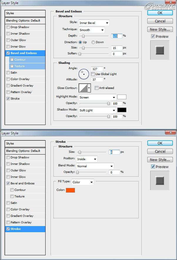Click New Style... in the Stroke dialog
Screen dimensions: 177x260
[160, 160]
